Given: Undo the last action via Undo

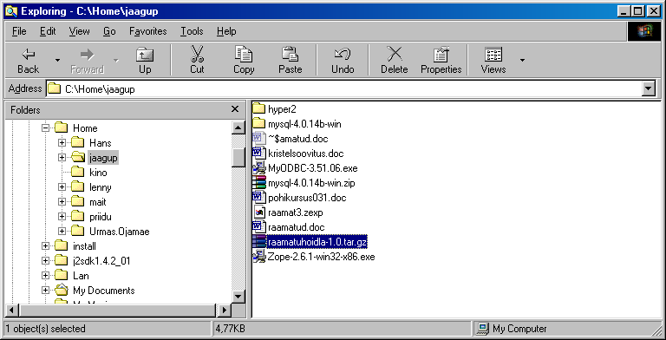Looking at the screenshot, I should tap(343, 61).
